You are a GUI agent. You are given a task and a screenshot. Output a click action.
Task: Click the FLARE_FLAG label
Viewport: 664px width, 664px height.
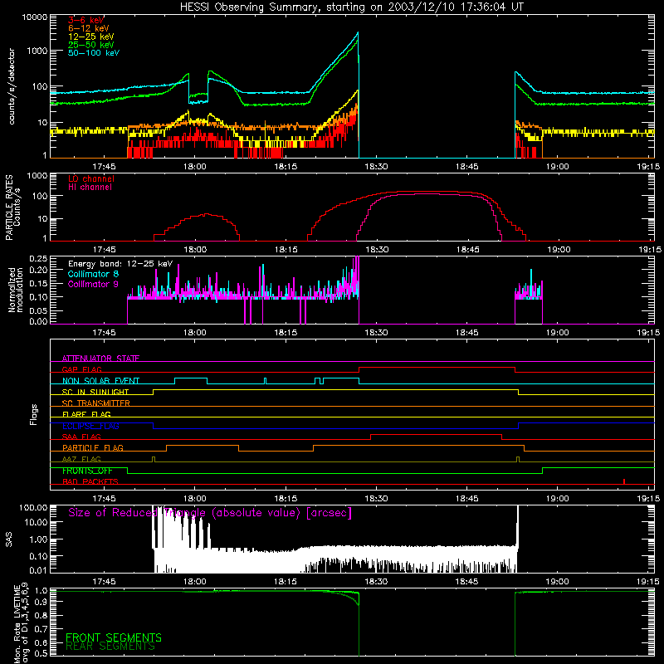(86, 414)
